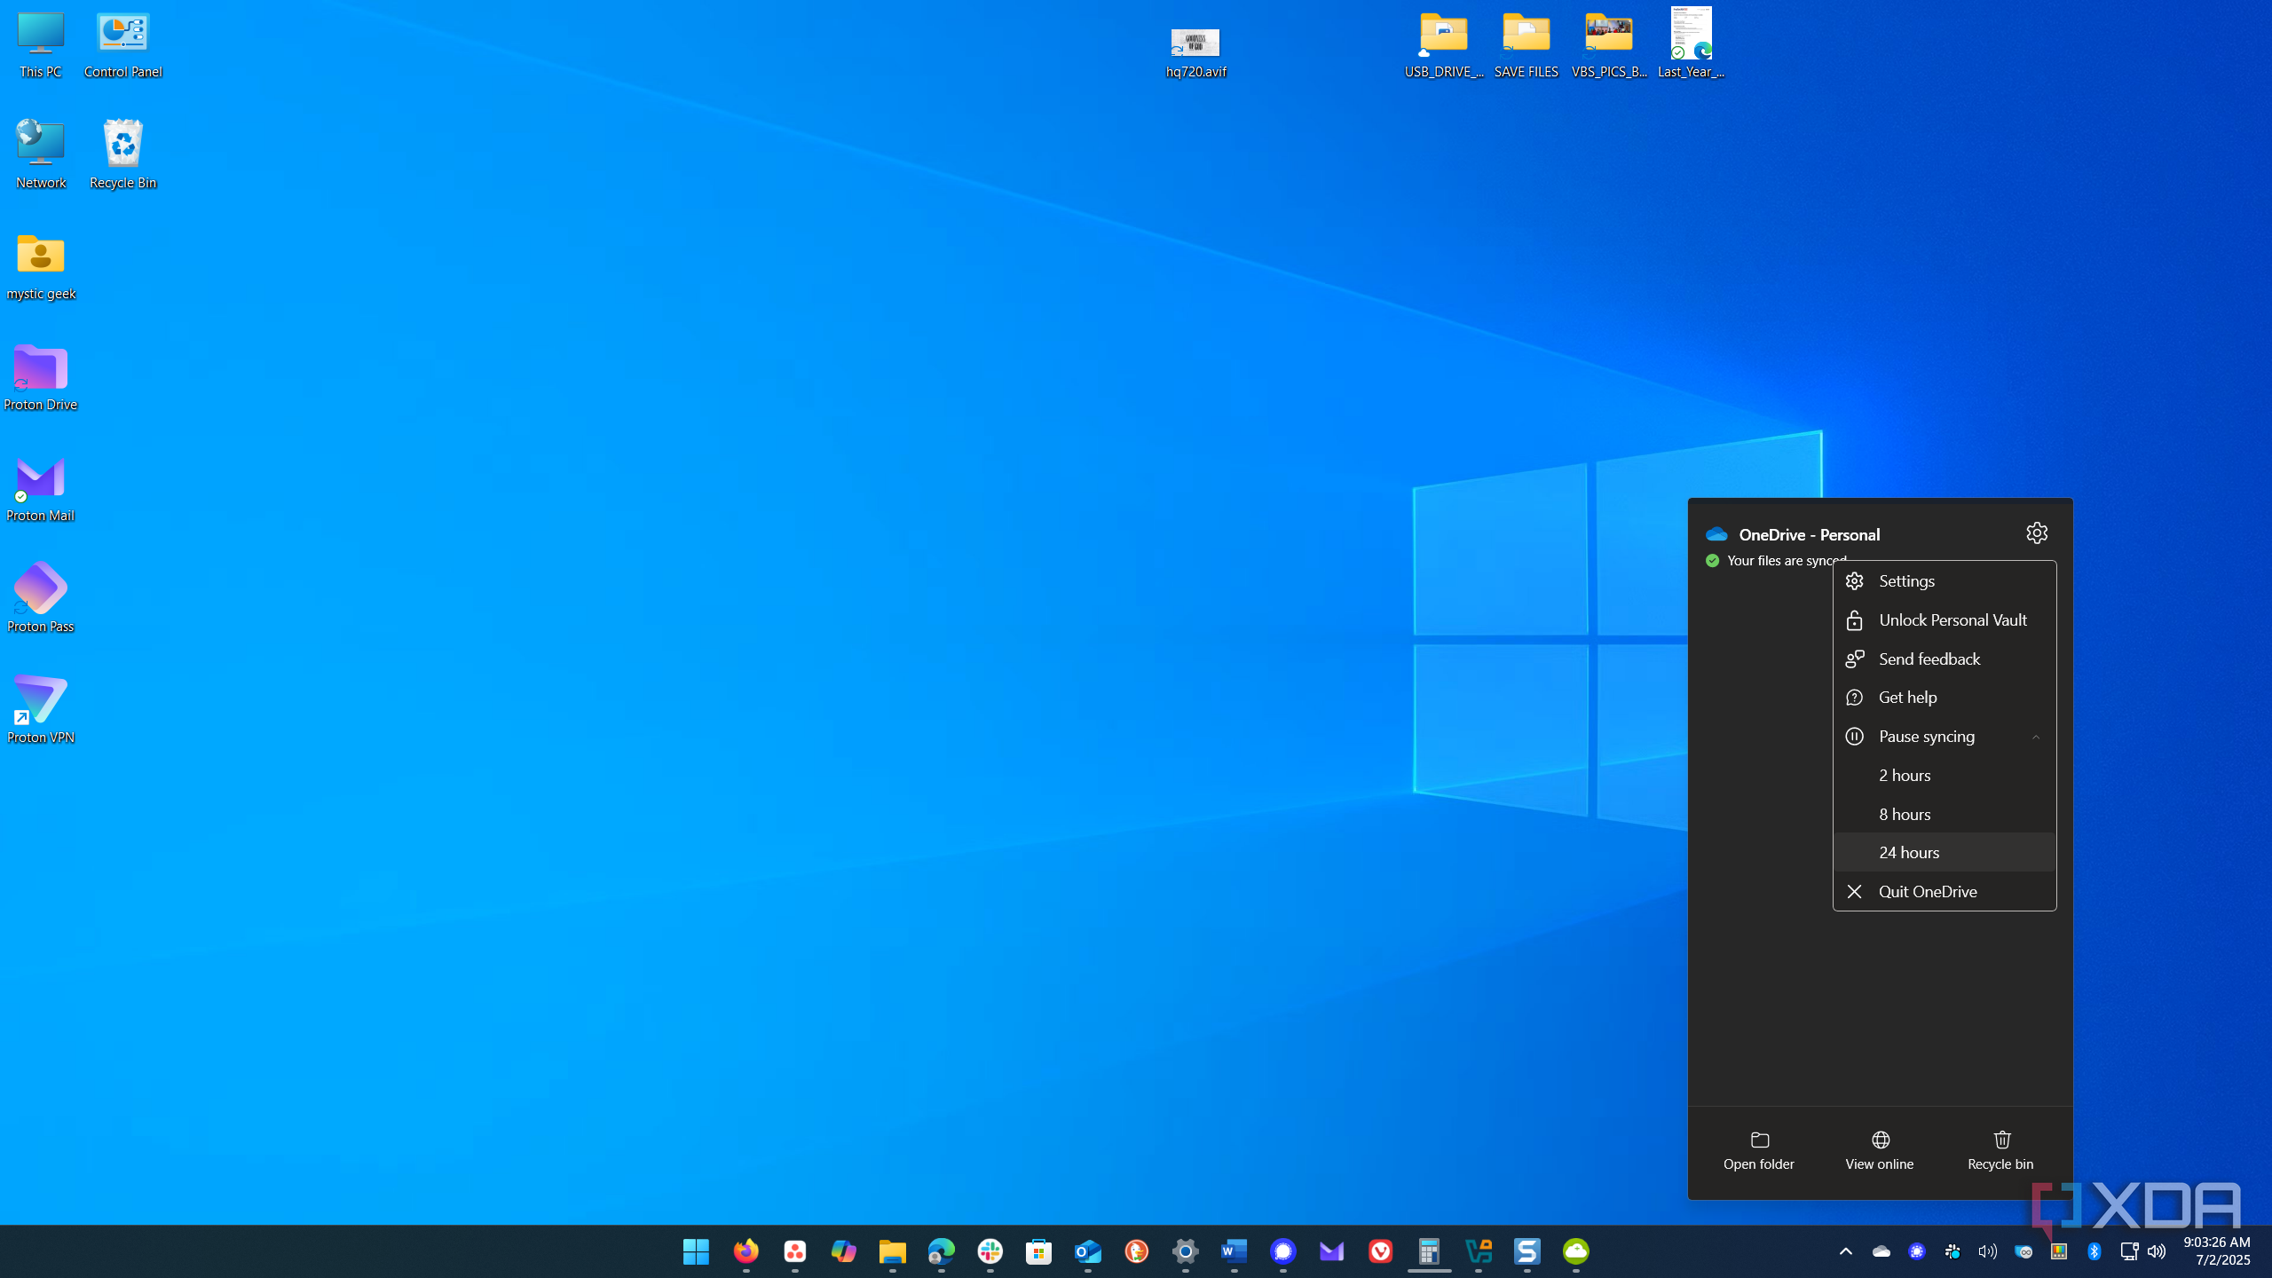Click the OneDrive cloud icon in the system tray
This screenshot has width=2272, height=1278.
(1881, 1251)
